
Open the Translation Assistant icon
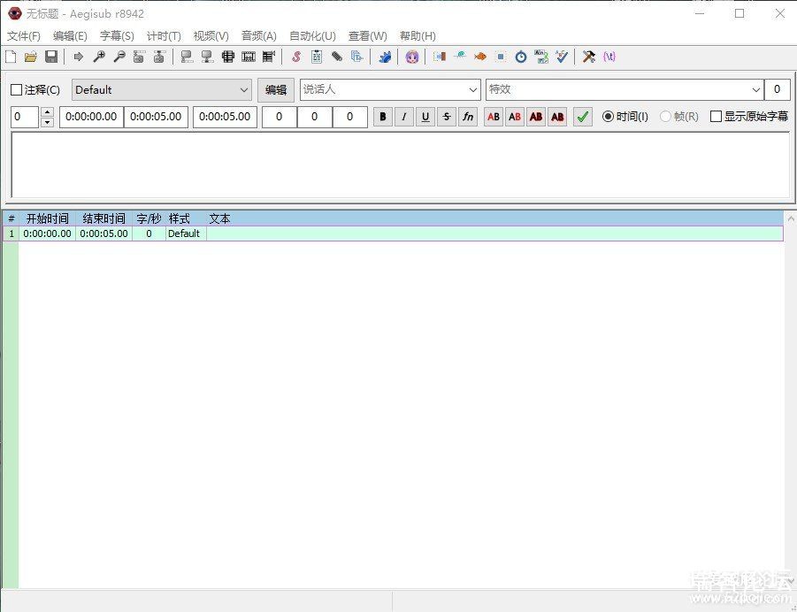tap(541, 57)
